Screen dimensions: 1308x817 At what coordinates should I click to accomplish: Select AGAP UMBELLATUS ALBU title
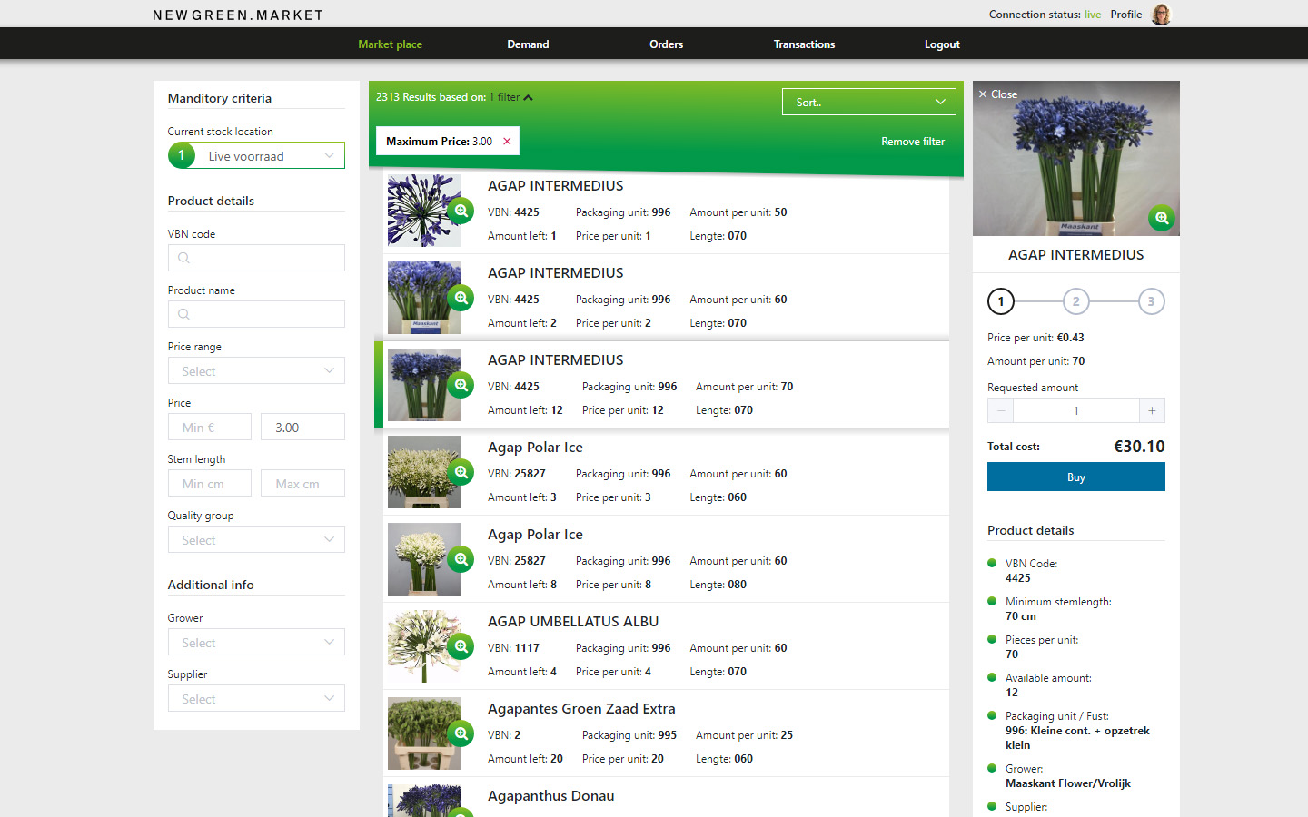pos(573,622)
